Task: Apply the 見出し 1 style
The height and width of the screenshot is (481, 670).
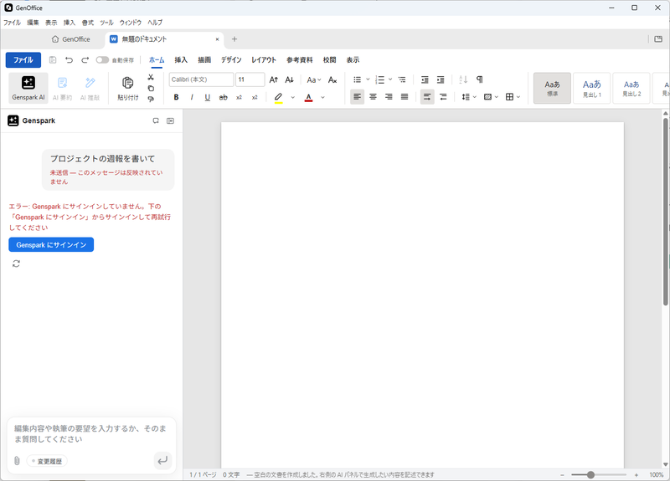Action: click(x=592, y=88)
